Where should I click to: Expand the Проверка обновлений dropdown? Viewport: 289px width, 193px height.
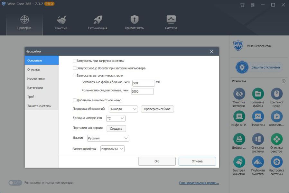coord(123,109)
